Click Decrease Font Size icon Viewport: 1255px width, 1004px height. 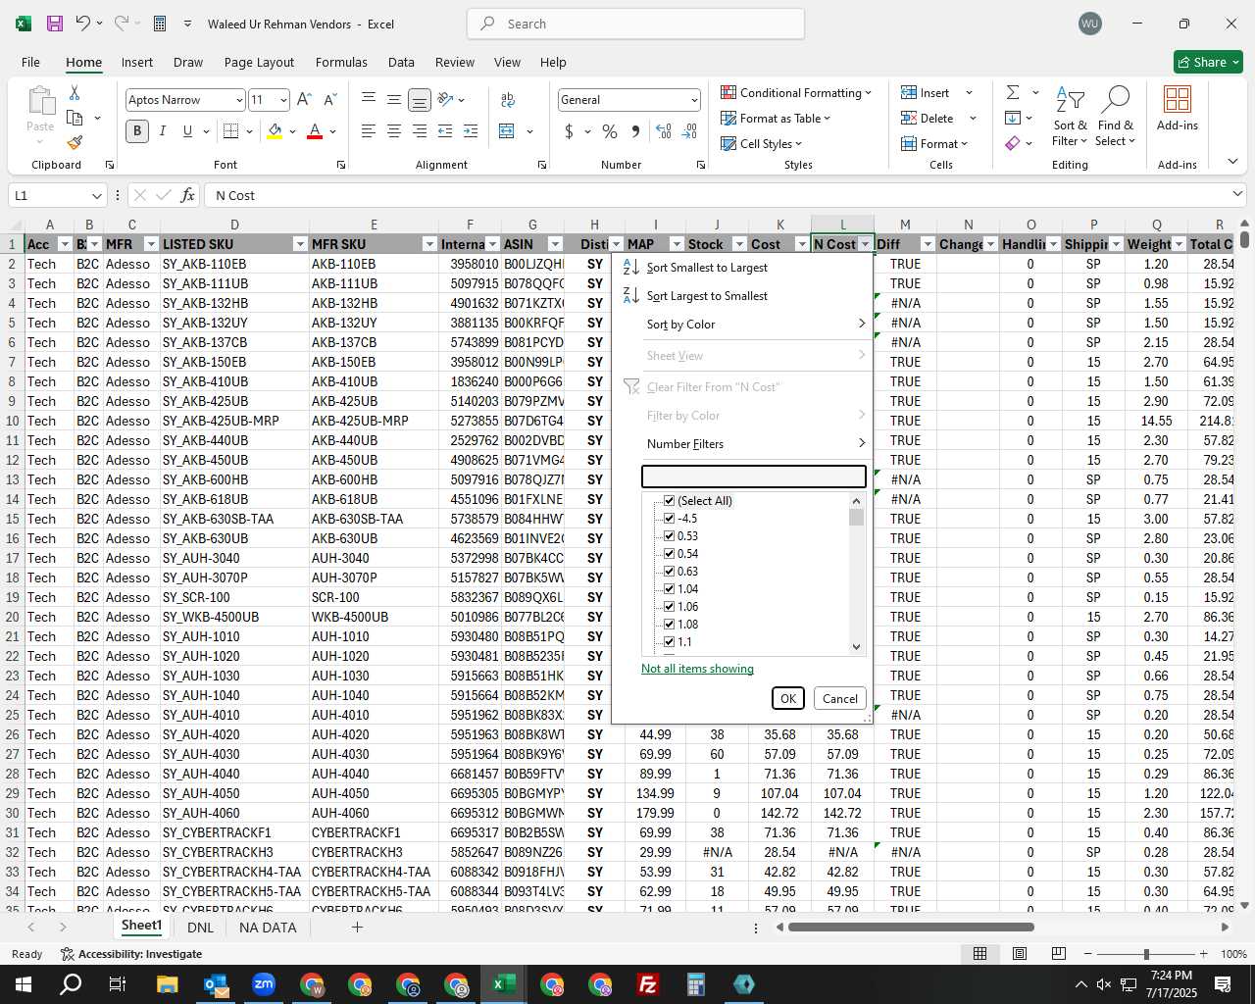pyautogui.click(x=329, y=99)
